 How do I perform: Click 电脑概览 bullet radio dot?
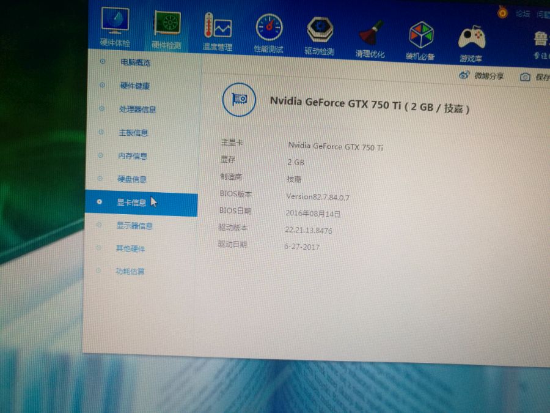[103, 61]
